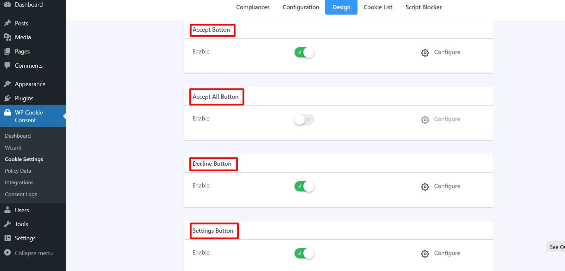
Task: Open the Script Blocker tab
Action: 423,7
